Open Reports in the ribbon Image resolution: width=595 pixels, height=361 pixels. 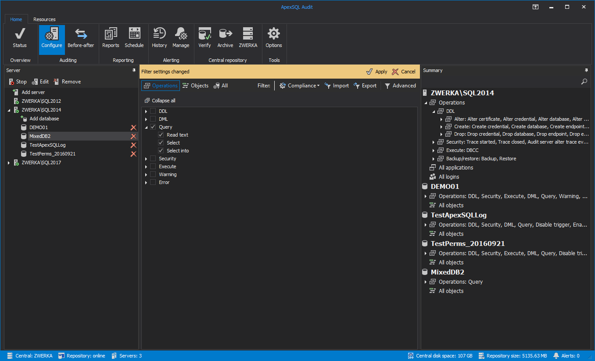coord(111,38)
